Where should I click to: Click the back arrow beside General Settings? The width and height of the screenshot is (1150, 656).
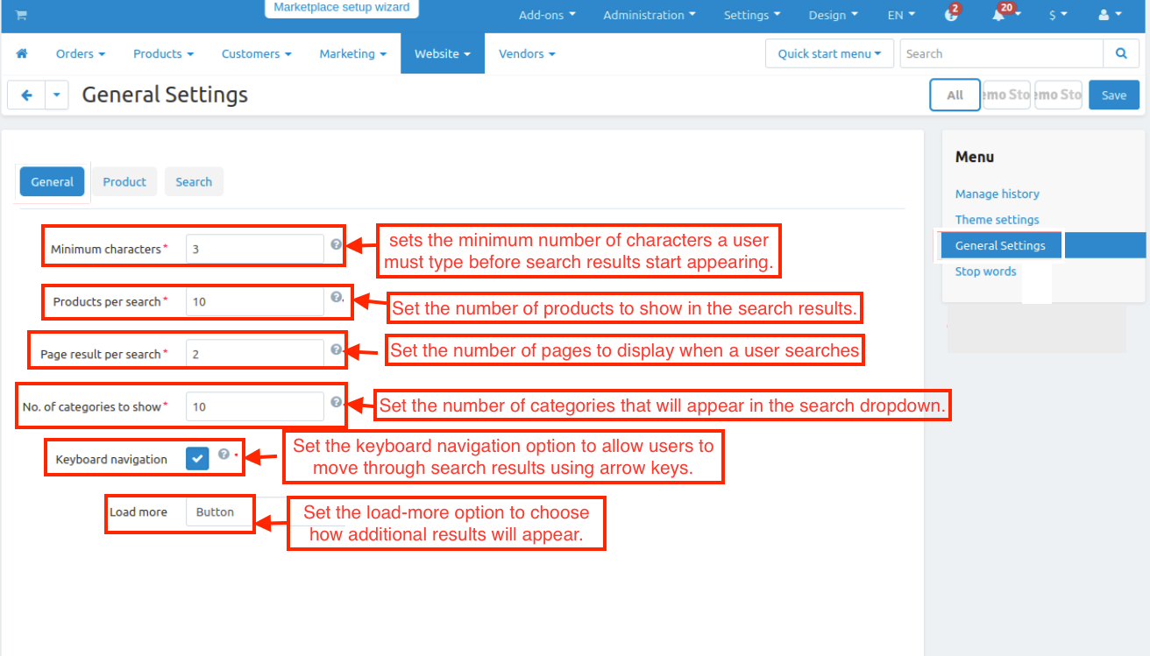[x=26, y=95]
